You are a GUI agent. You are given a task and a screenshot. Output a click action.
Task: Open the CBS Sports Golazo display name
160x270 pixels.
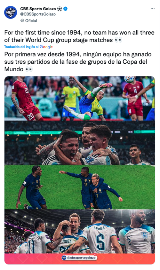click(38, 9)
